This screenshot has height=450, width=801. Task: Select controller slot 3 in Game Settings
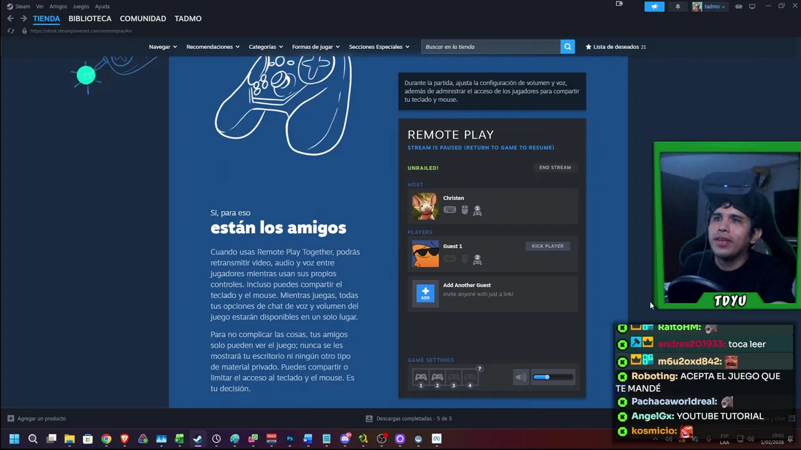(x=454, y=377)
